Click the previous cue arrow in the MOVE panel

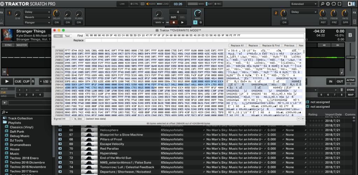(x=20, y=90)
